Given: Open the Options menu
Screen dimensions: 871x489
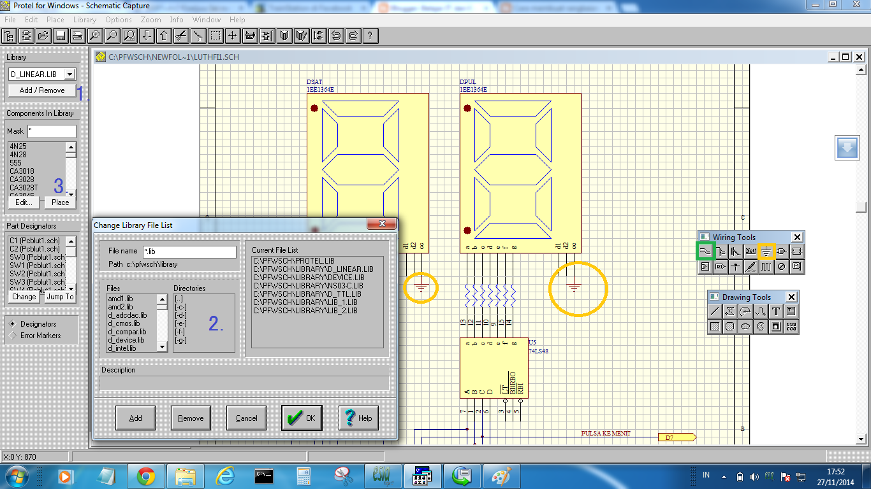Looking at the screenshot, I should (119, 20).
